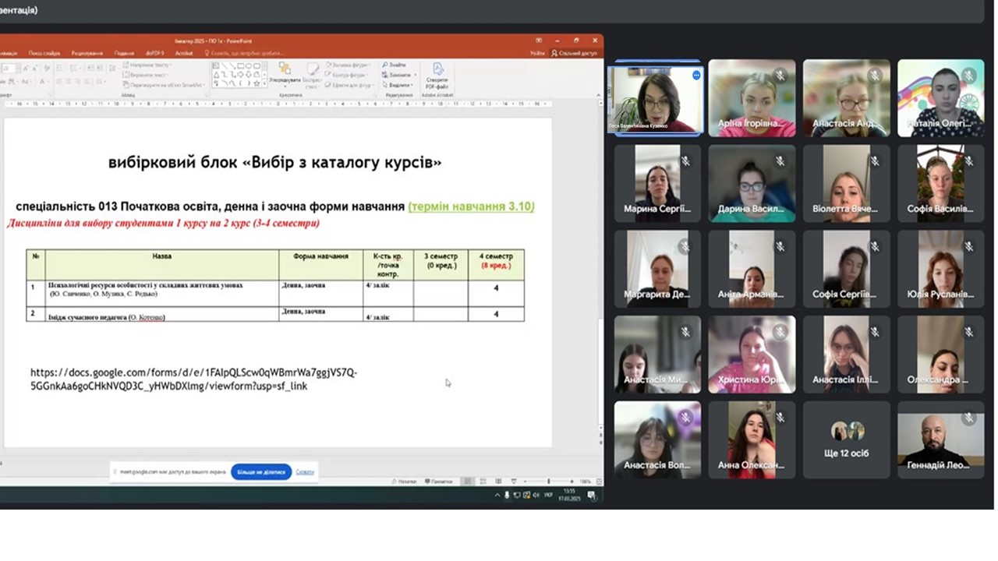The height and width of the screenshot is (561, 998).
Task: Click the 'Нотатки' notes button in status bar
Action: pyautogui.click(x=407, y=482)
